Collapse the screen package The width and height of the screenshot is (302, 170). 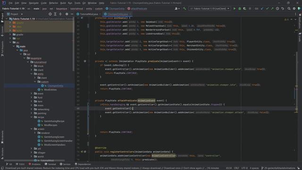pos(32,129)
